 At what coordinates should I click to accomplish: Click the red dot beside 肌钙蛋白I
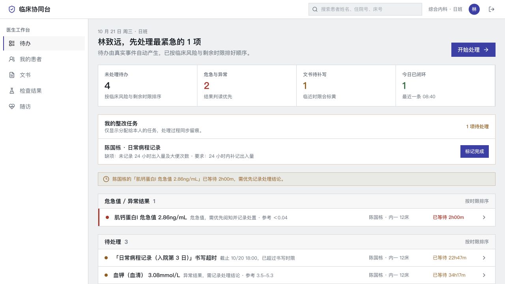[x=107, y=217]
